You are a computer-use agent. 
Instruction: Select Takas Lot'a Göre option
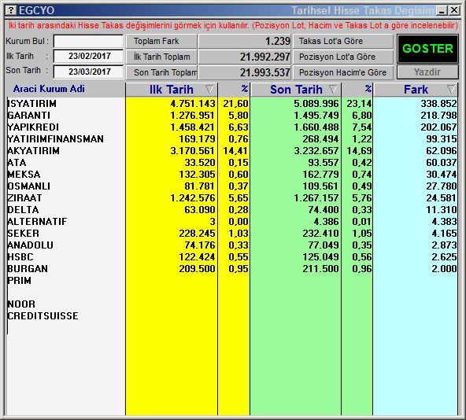pyautogui.click(x=343, y=41)
